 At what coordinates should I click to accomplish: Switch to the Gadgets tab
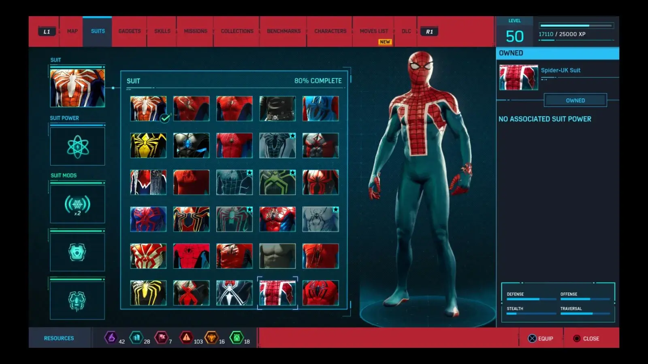[x=129, y=31]
